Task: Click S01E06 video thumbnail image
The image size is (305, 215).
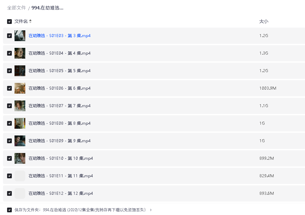Action: point(20,88)
